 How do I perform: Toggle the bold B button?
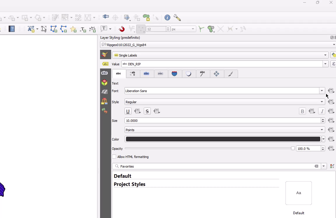point(302,111)
